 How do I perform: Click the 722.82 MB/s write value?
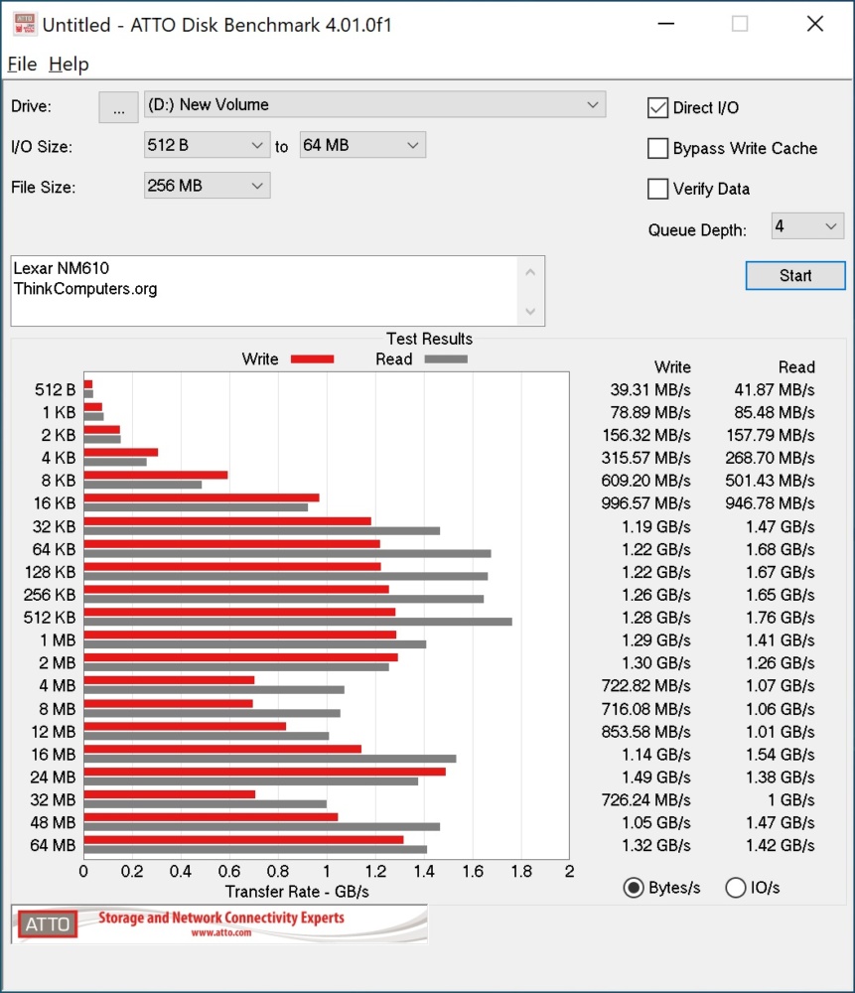pos(646,686)
